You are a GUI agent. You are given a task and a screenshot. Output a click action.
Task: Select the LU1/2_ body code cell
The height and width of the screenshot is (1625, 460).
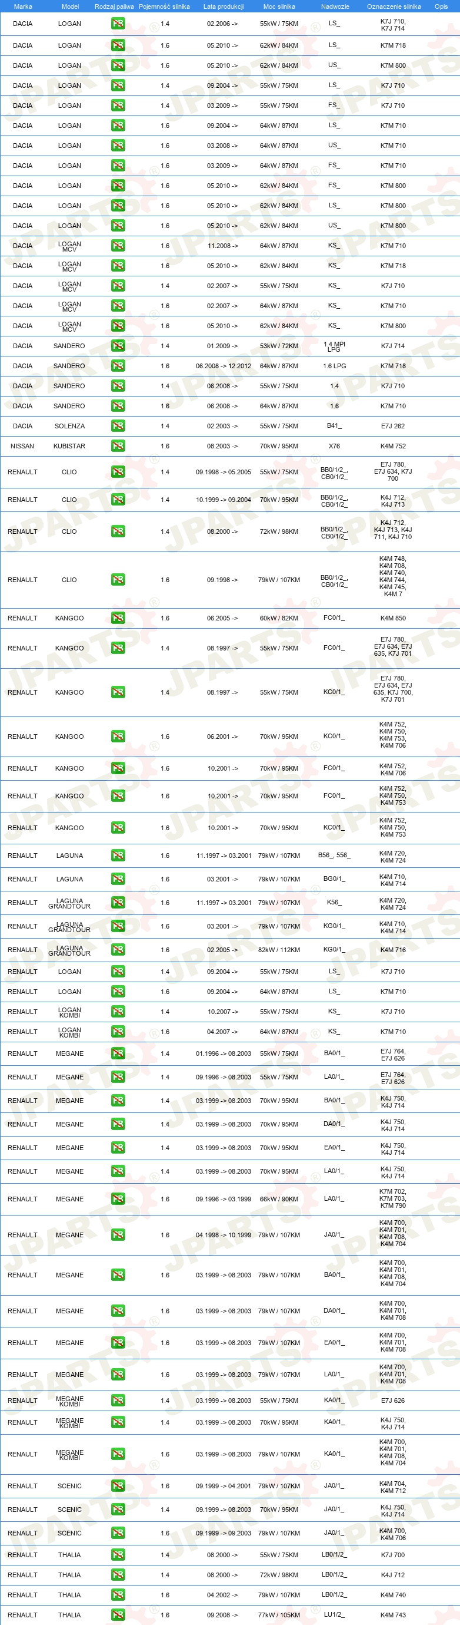tap(334, 1615)
